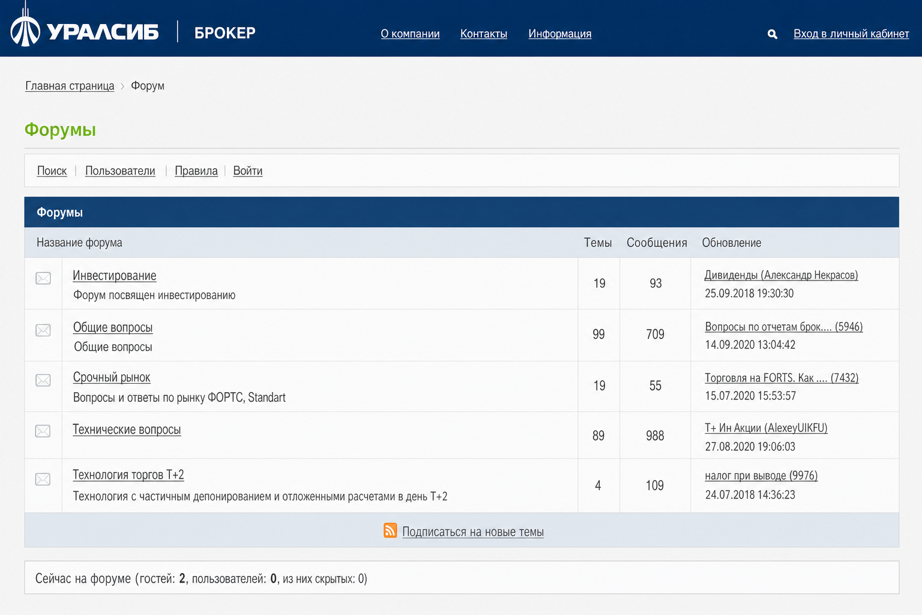This screenshot has width=922, height=615.
Task: Click message count 709 for Общие вопросы
Action: tap(655, 335)
